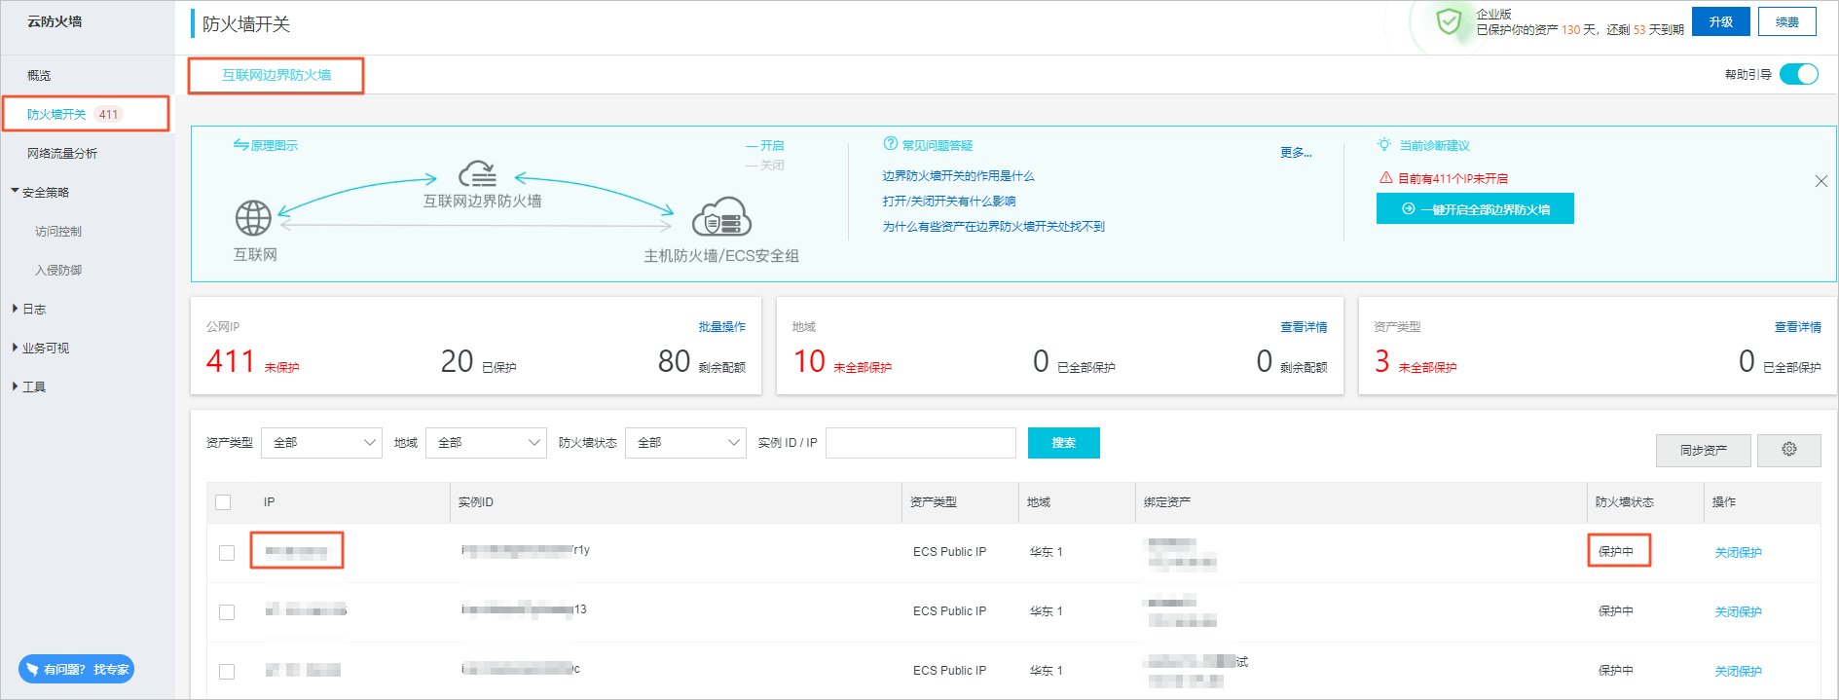
Task: Open the 资产类型 filter dropdown
Action: tap(321, 443)
